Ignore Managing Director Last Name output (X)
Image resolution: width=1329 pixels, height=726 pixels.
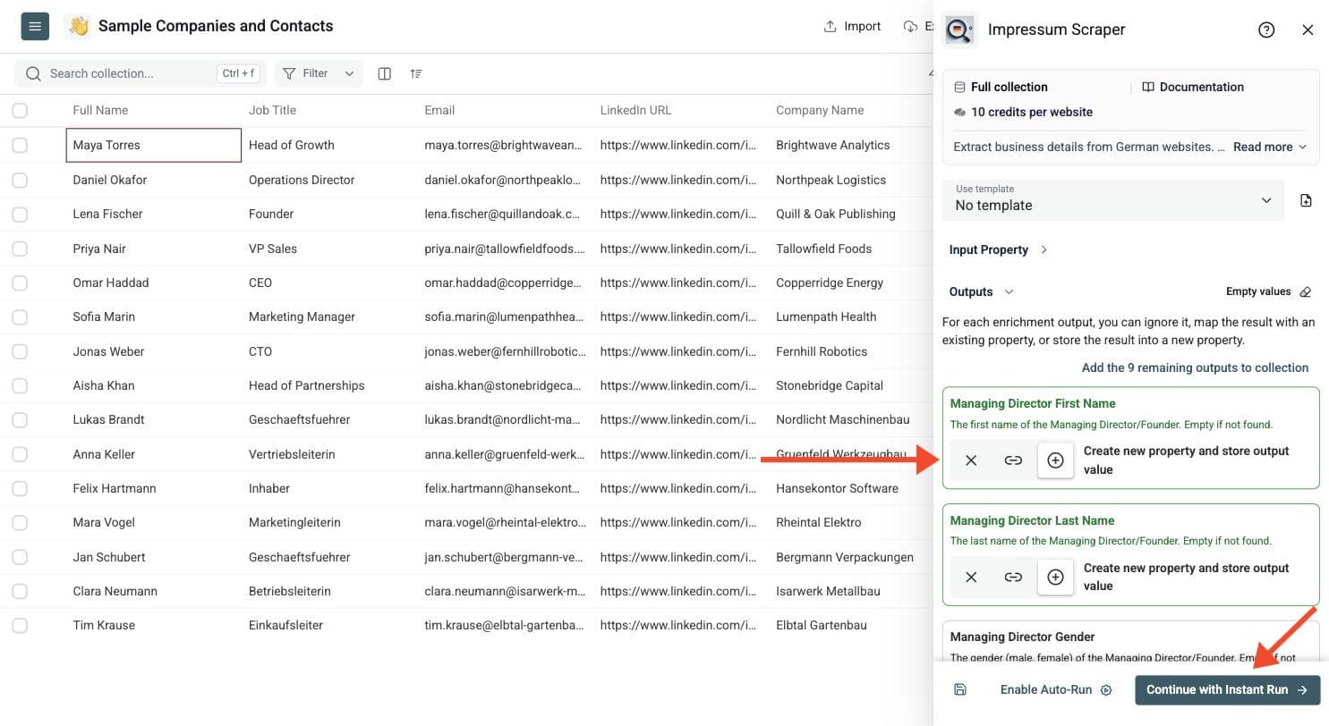pos(971,578)
